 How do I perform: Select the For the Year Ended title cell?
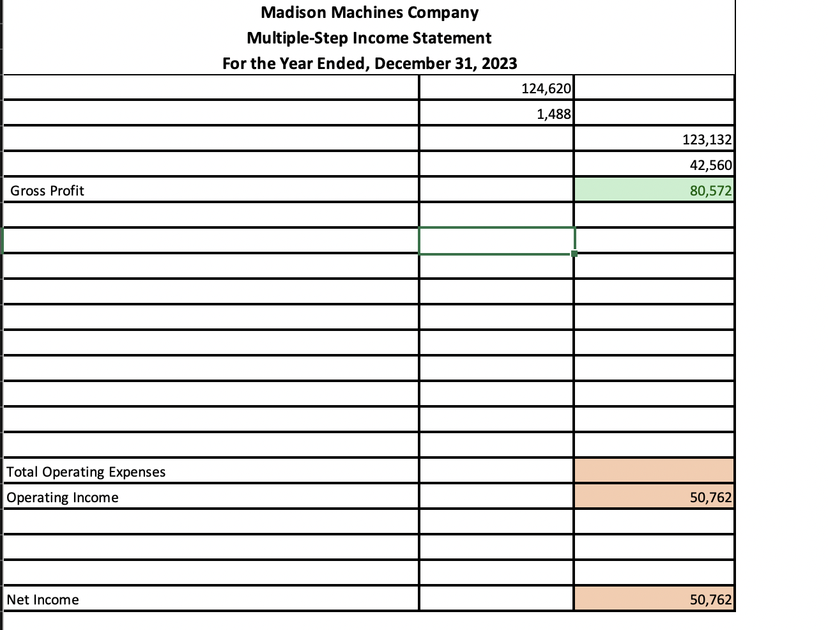pyautogui.click(x=369, y=63)
